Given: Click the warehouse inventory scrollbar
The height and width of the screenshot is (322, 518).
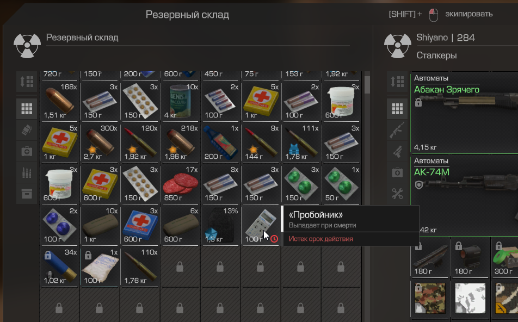Looking at the screenshot, I should pyautogui.click(x=367, y=85).
